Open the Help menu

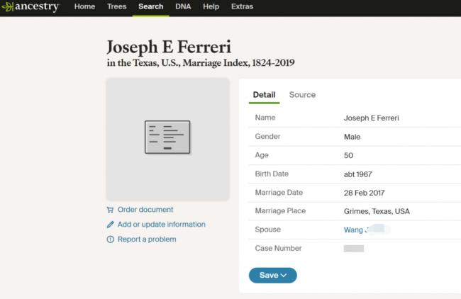tap(211, 6)
